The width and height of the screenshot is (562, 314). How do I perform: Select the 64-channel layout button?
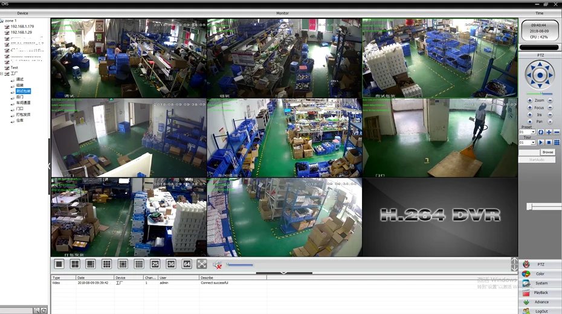[187, 264]
